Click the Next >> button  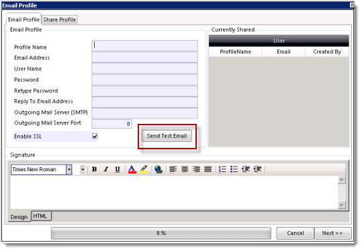pyautogui.click(x=332, y=233)
